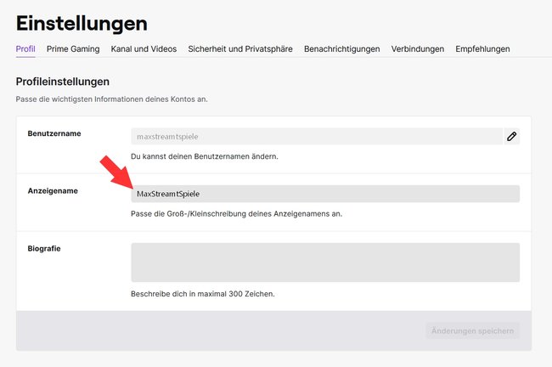Image resolution: width=552 pixels, height=367 pixels.
Task: Click the Anzeigename label
Action: coord(53,191)
